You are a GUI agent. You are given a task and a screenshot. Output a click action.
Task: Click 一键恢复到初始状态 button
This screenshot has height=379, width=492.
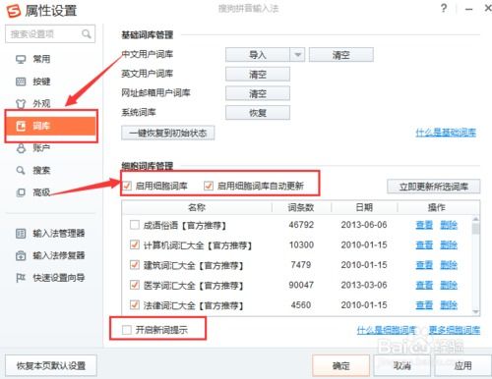click(168, 133)
